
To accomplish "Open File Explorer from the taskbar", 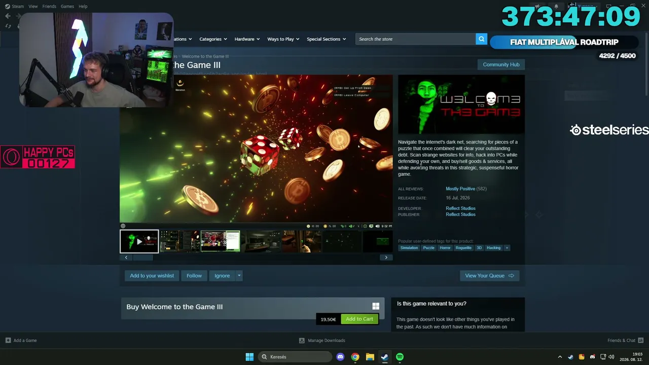I will [370, 357].
